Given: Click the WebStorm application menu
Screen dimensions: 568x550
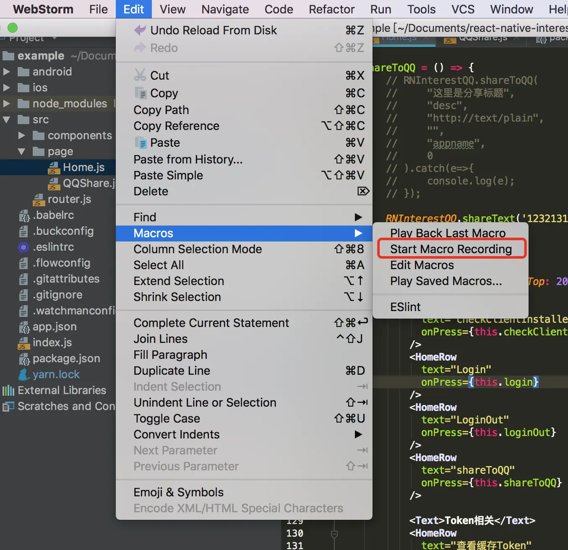Looking at the screenshot, I should [43, 9].
